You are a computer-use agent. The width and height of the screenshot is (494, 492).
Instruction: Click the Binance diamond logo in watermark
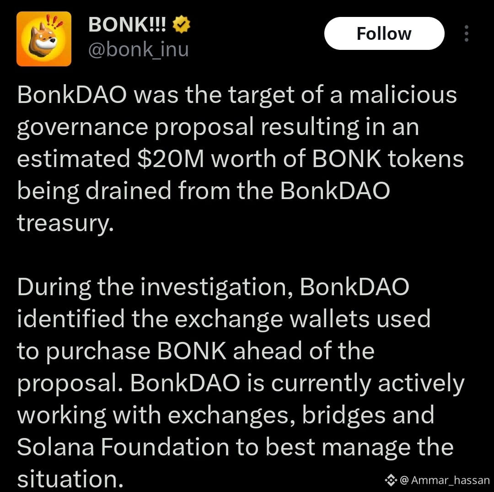[391, 480]
